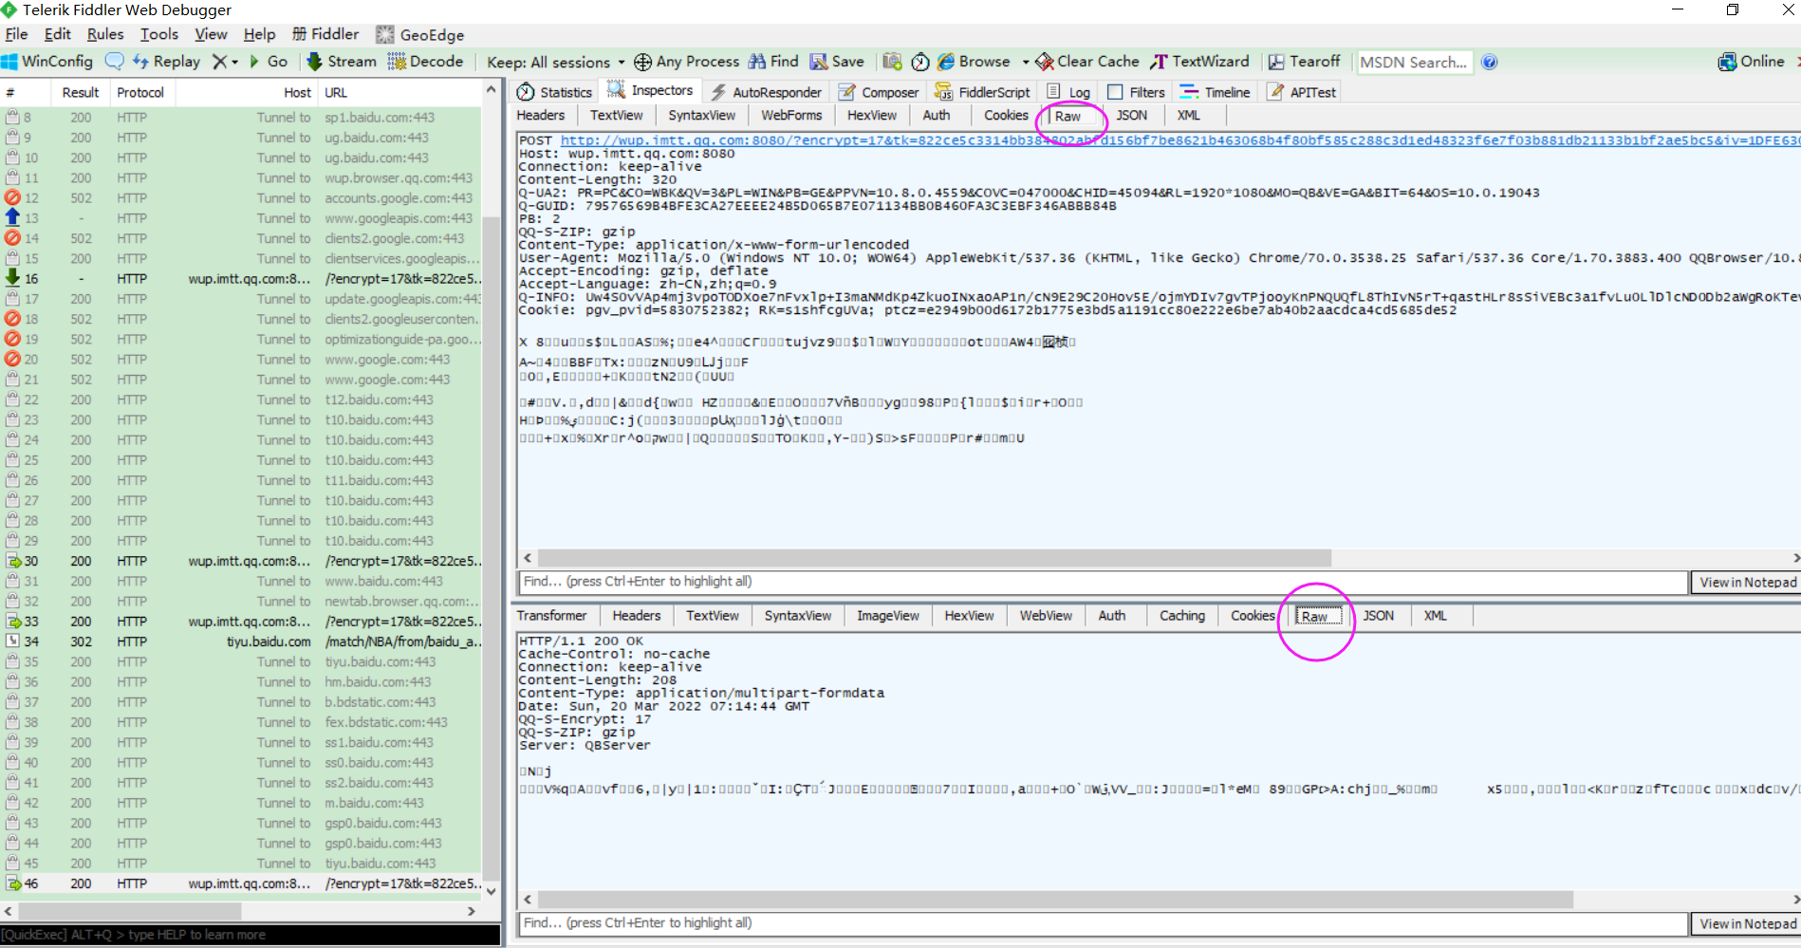Toggle Stream mode in toolbar
Image resolution: width=1801 pixels, height=948 pixels.
click(342, 62)
